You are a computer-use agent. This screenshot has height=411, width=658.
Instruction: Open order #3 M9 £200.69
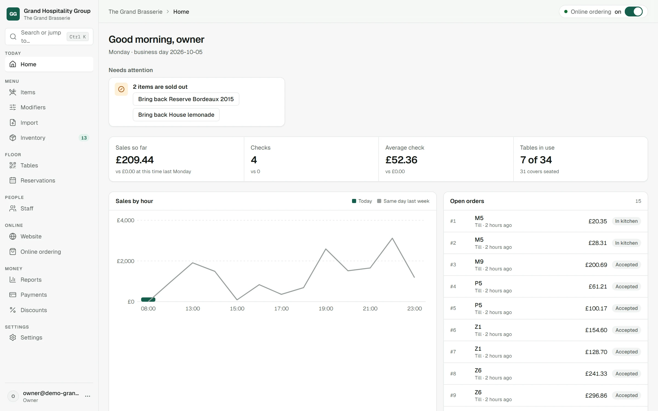coord(546,265)
